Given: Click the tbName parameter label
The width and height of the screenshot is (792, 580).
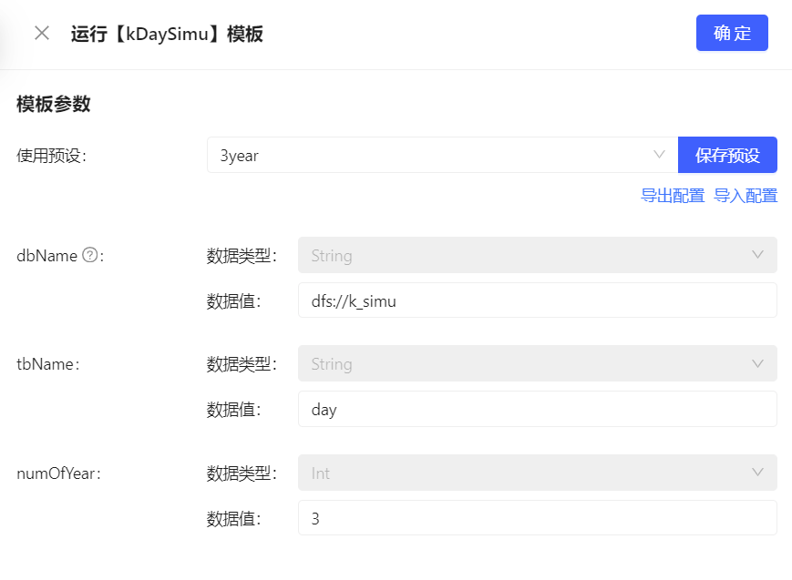Looking at the screenshot, I should pos(46,364).
